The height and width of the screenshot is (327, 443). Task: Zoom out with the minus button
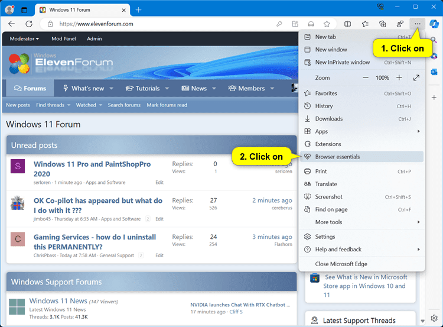pyautogui.click(x=366, y=77)
